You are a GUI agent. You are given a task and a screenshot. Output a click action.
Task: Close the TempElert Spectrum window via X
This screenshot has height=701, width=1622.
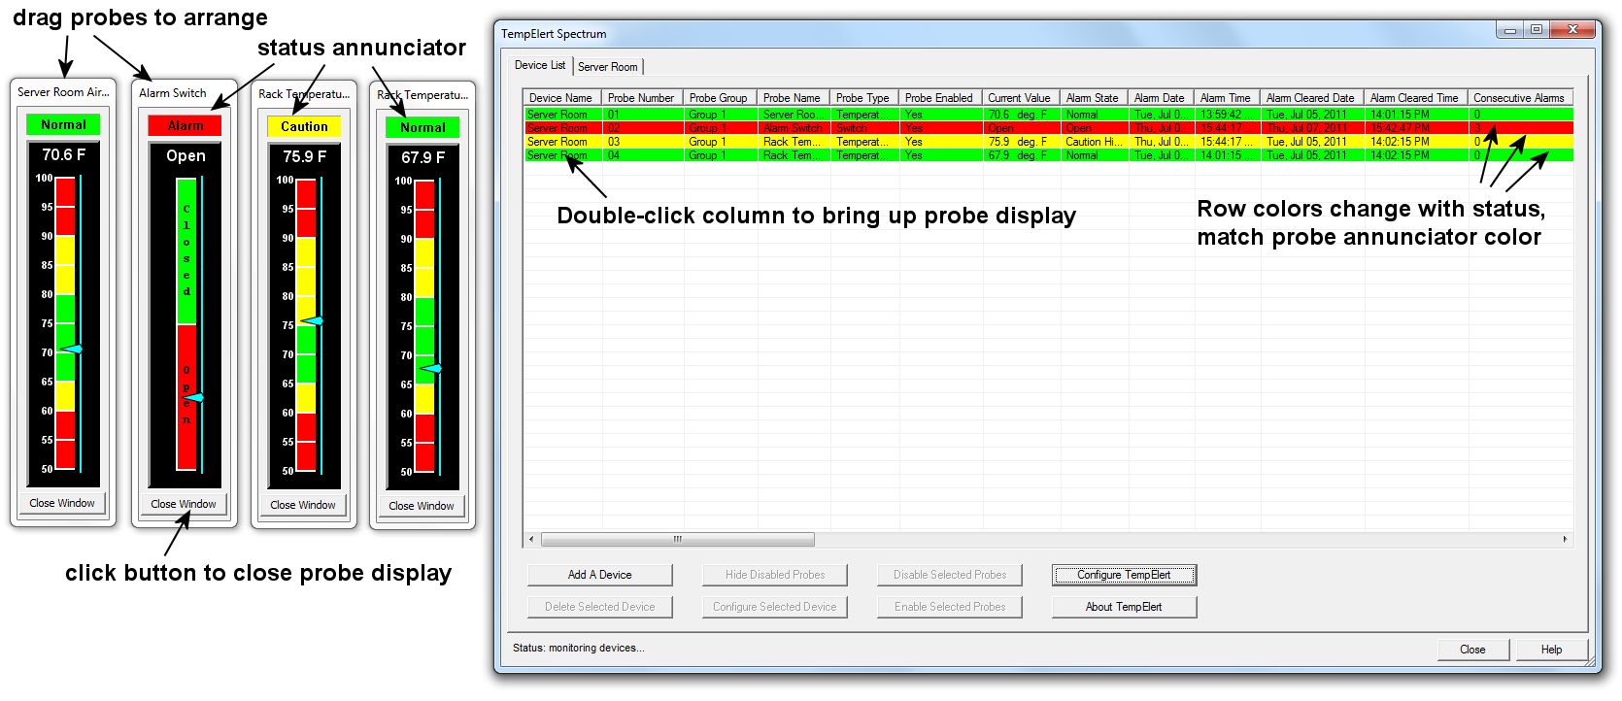click(x=1572, y=30)
